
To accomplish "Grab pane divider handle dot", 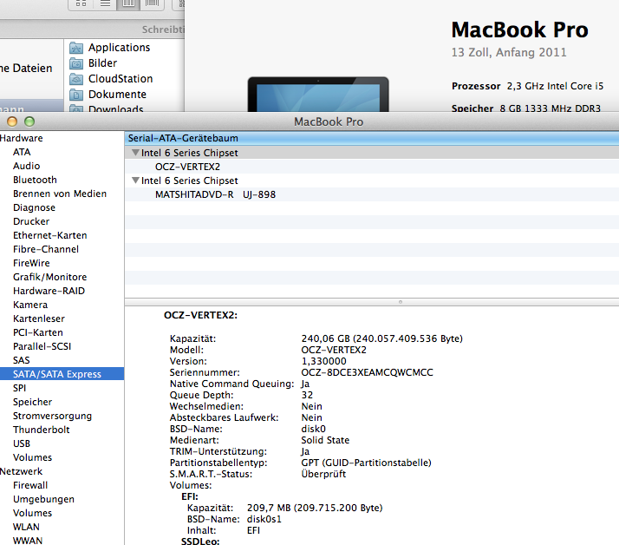I will tap(401, 302).
